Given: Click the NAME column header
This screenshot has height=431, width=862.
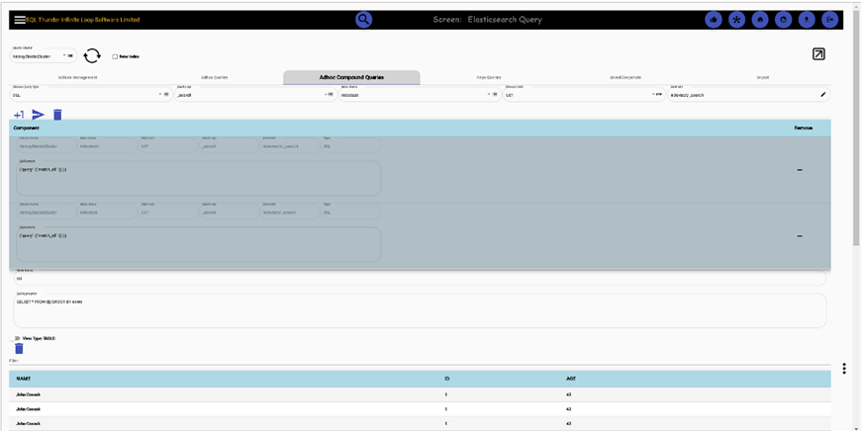Looking at the screenshot, I should click(x=24, y=379).
